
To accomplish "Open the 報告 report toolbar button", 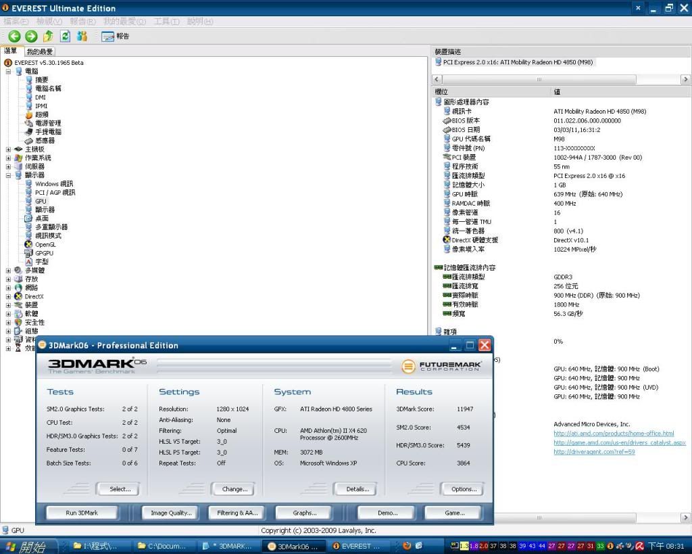I will coord(115,37).
